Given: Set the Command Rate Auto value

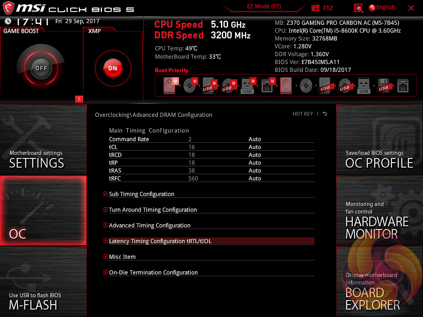Looking at the screenshot, I should [254, 139].
